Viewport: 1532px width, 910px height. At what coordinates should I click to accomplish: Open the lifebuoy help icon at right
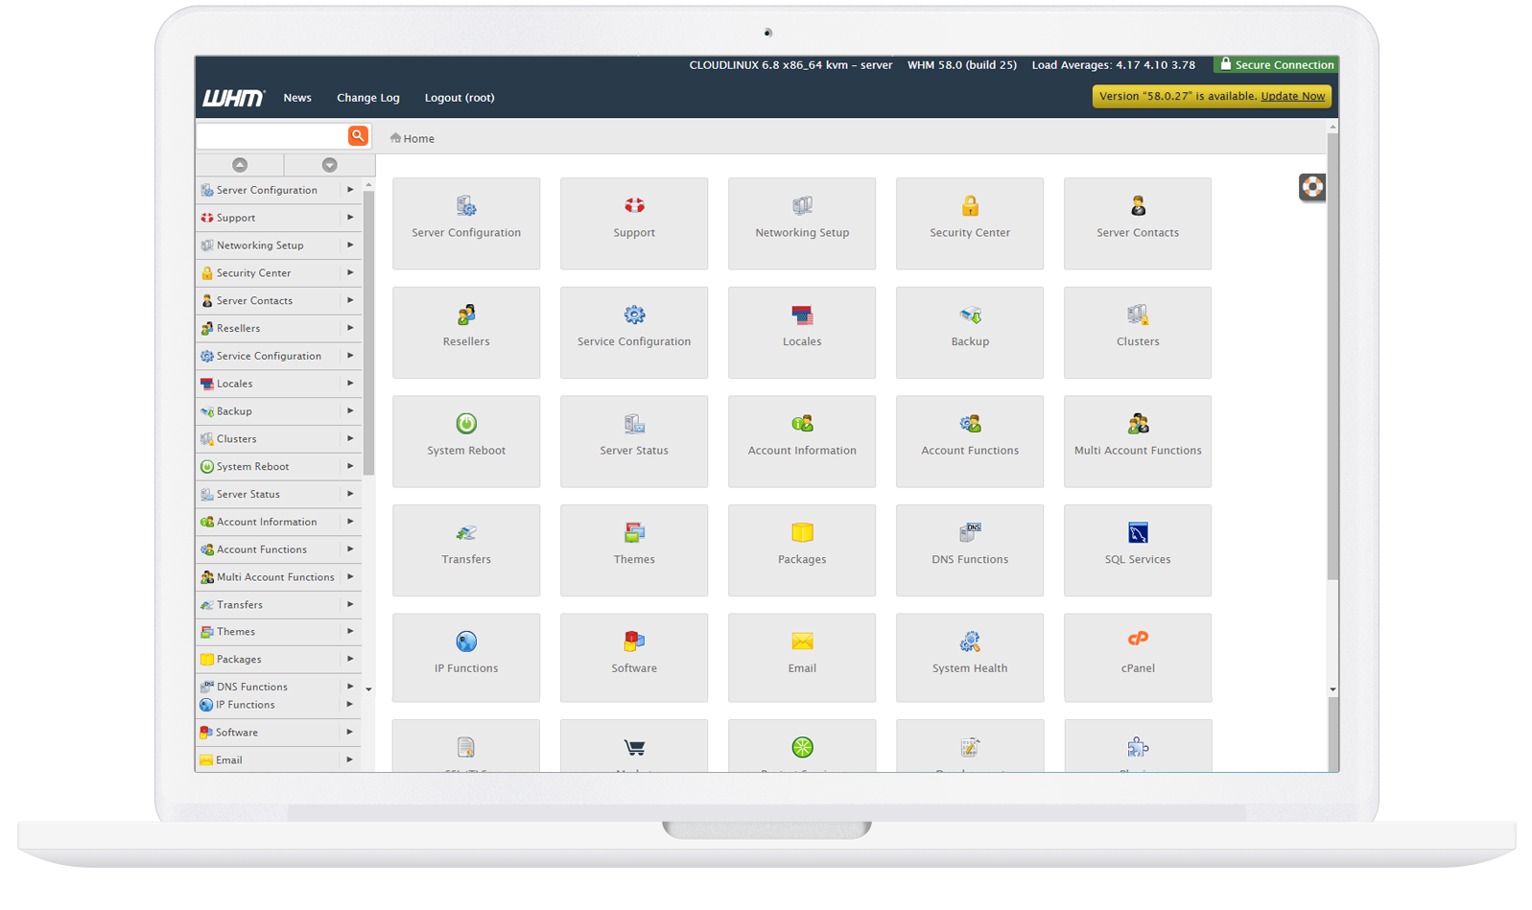coord(1311,187)
